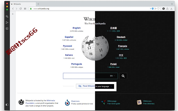Open the tab menu icon at top right
The height and width of the screenshot is (111, 178).
point(172,4)
